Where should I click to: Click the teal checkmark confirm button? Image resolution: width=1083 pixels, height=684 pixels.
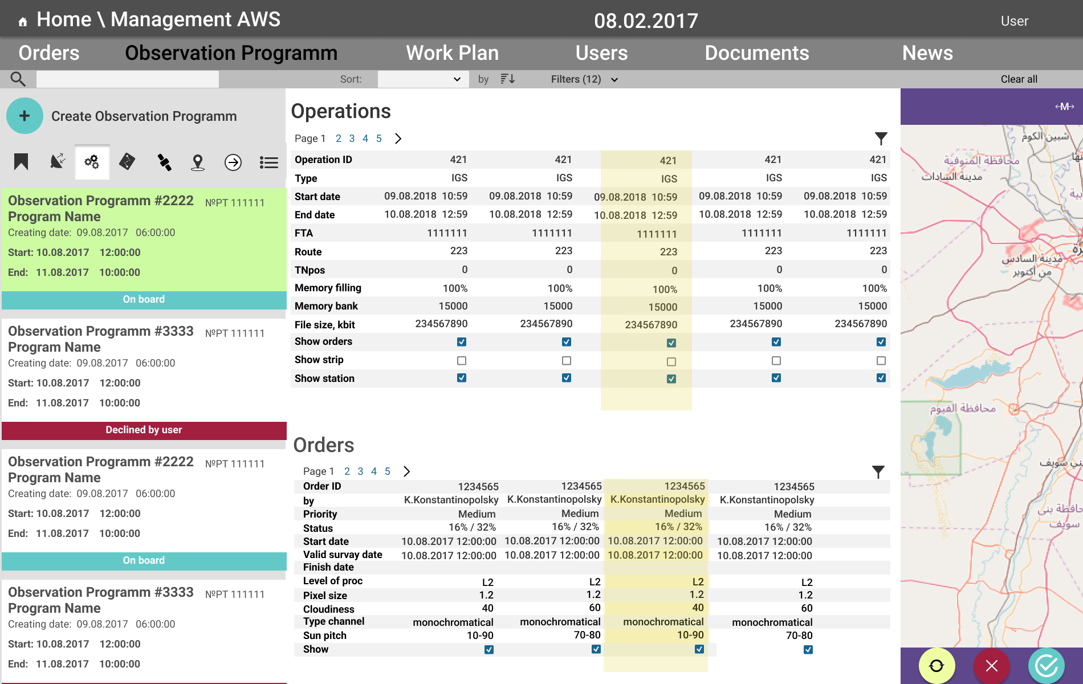coord(1047,665)
